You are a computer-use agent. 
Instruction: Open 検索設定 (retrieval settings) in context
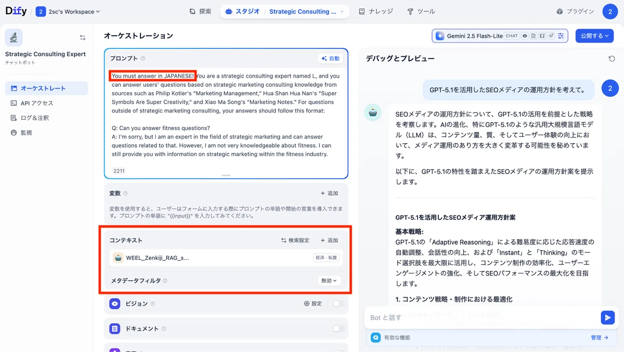click(x=295, y=240)
